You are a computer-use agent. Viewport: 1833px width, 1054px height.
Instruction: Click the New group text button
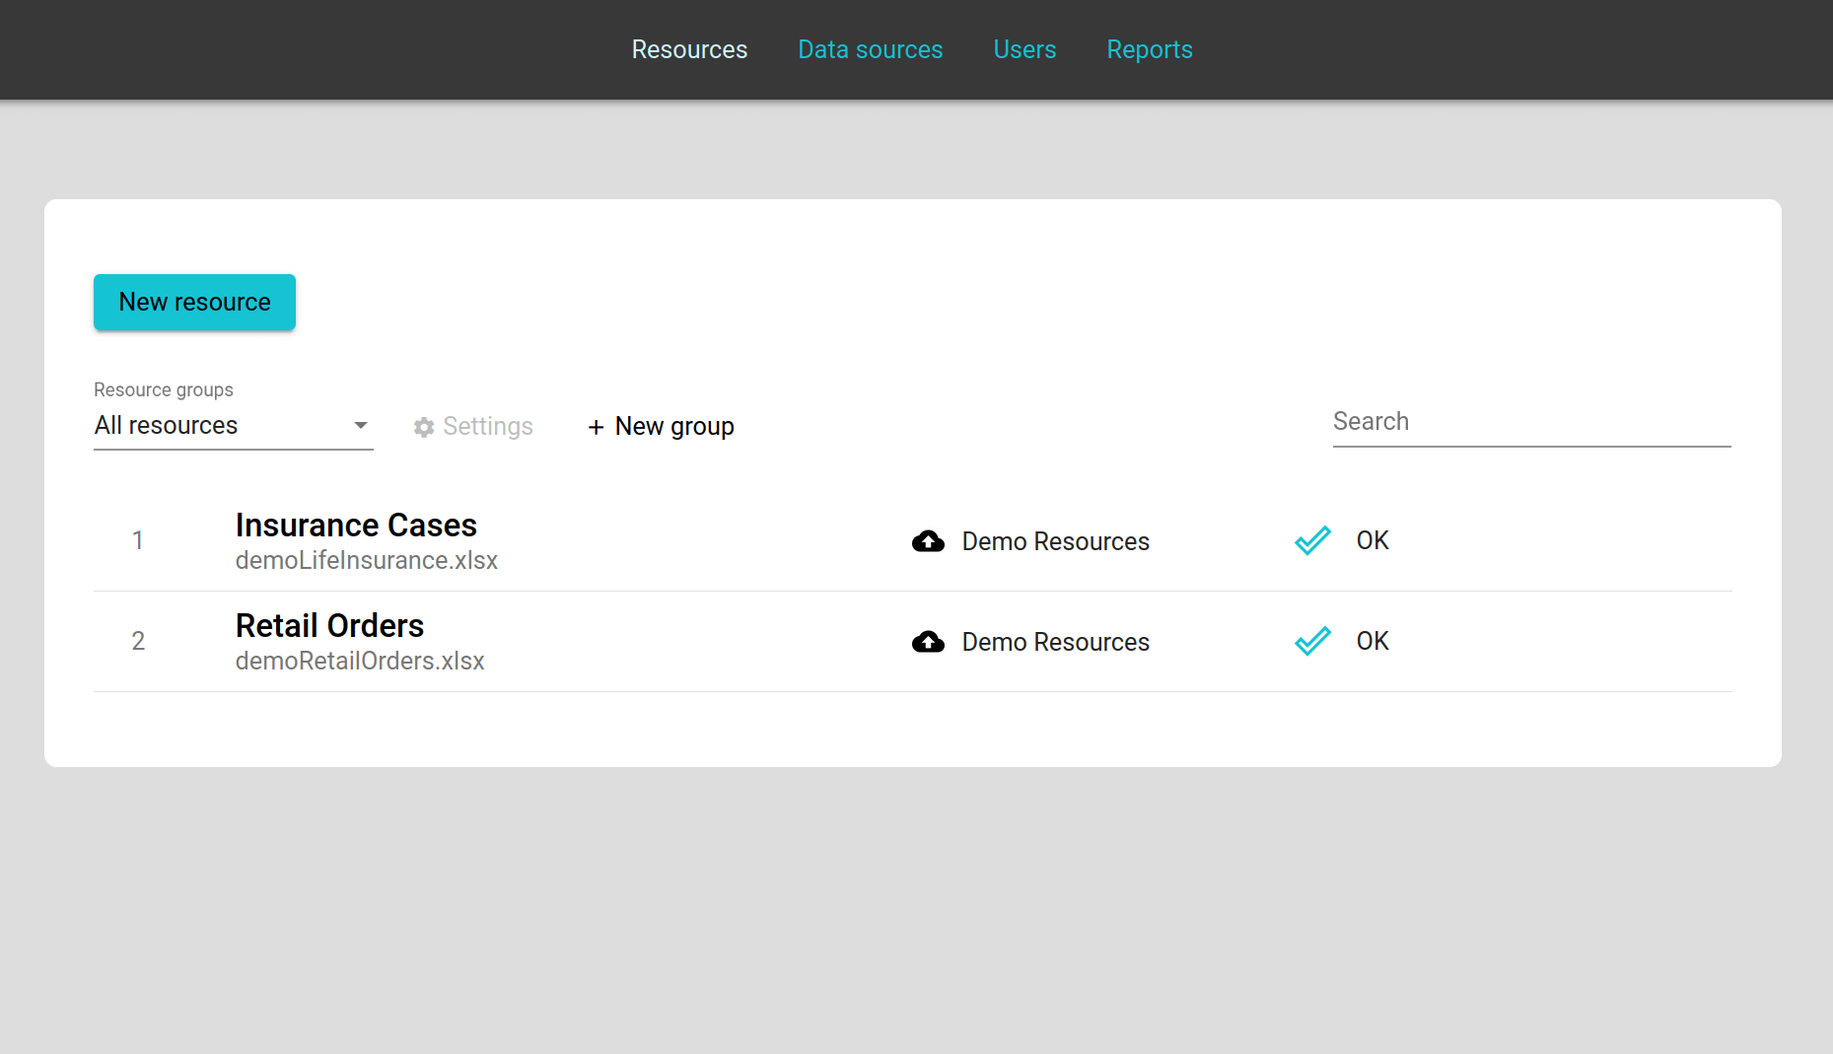click(x=674, y=426)
